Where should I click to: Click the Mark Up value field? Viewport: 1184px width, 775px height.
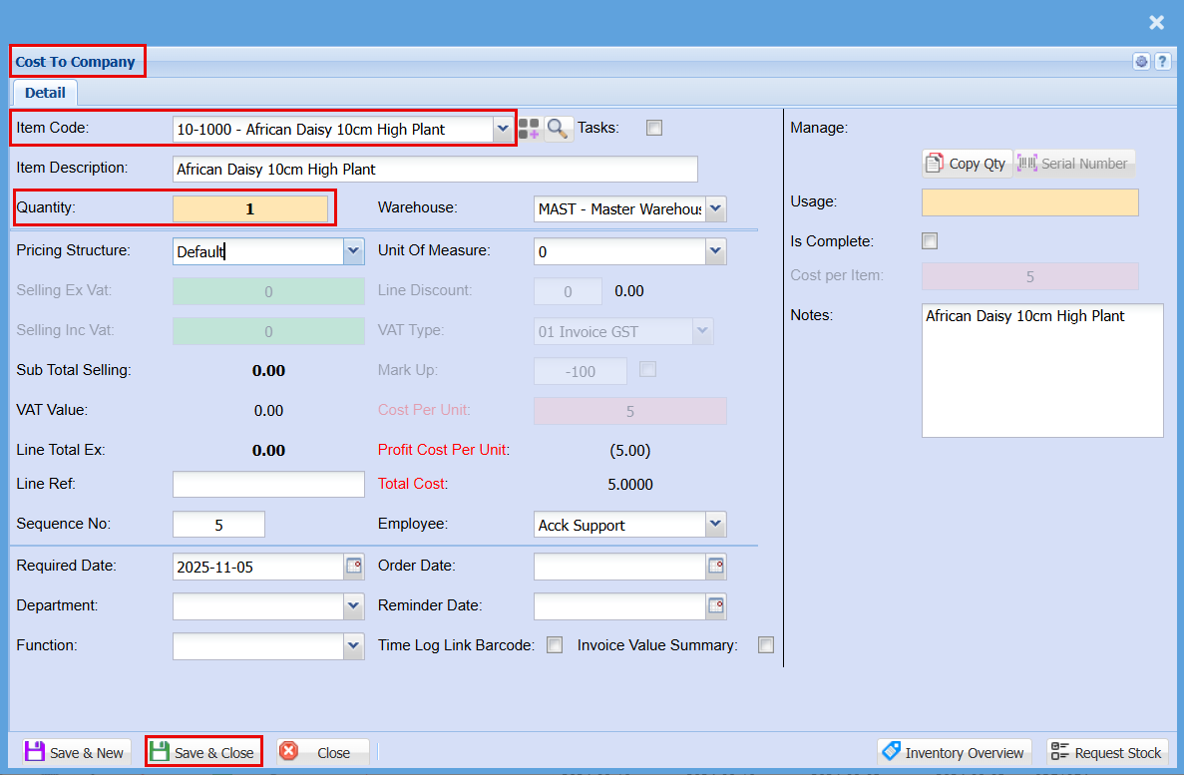580,371
